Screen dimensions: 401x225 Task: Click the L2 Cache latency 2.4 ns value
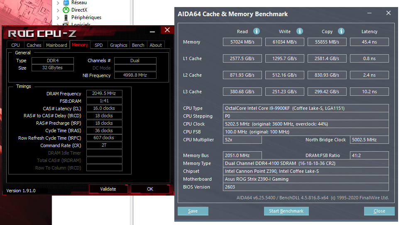[369, 75]
